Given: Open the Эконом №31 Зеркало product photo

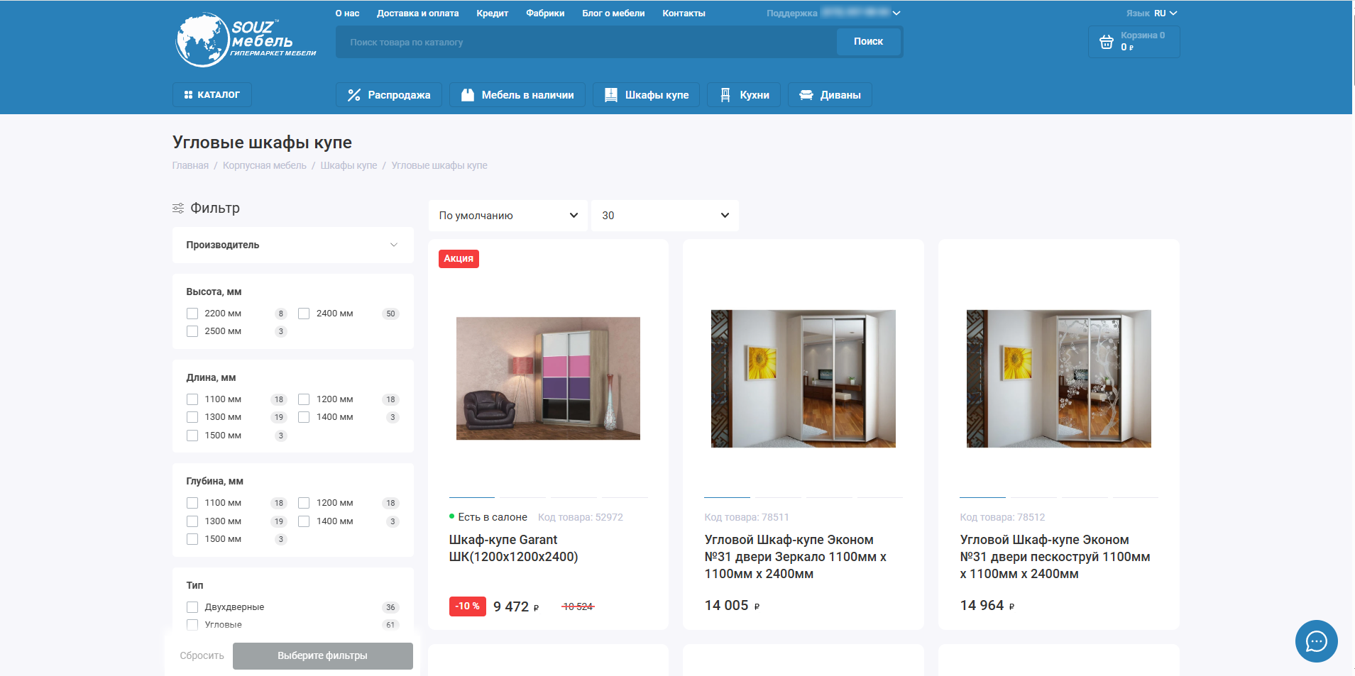Looking at the screenshot, I should coord(803,379).
